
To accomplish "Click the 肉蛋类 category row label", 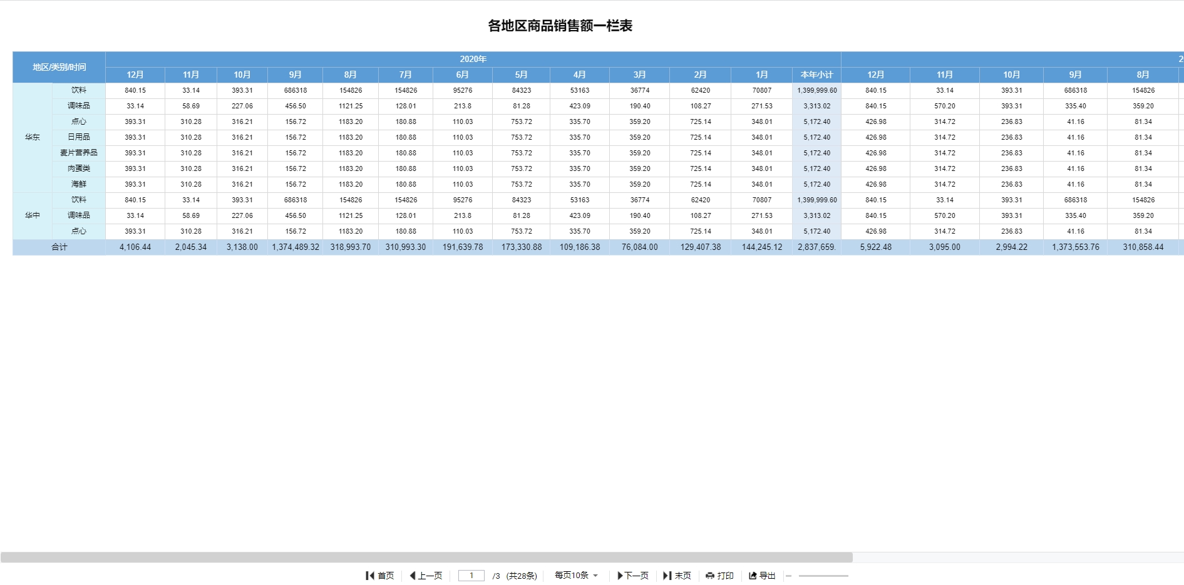I will pos(79,168).
